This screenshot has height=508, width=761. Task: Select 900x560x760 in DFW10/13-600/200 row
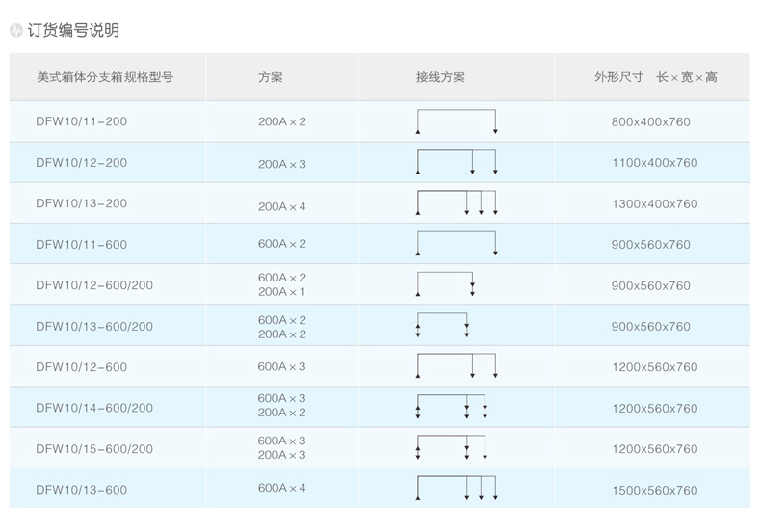coord(651,327)
